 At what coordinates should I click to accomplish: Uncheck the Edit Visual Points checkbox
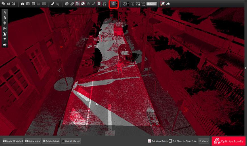point(149,141)
